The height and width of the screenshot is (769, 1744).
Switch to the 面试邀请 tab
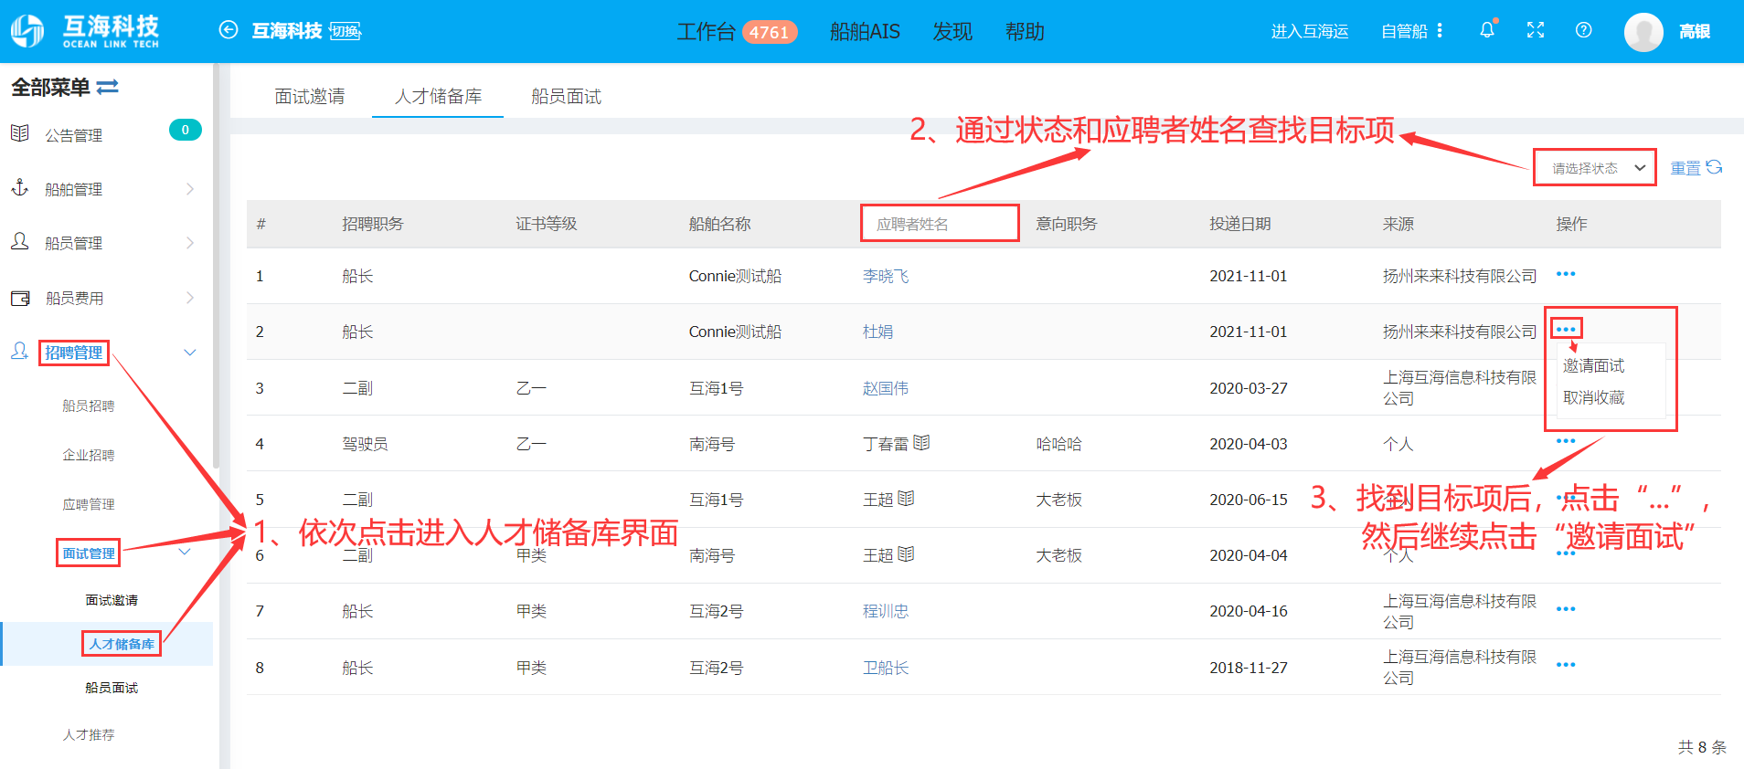coord(310,96)
